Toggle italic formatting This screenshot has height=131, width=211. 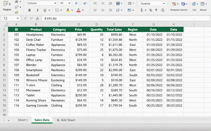pyautogui.click(x=38, y=10)
